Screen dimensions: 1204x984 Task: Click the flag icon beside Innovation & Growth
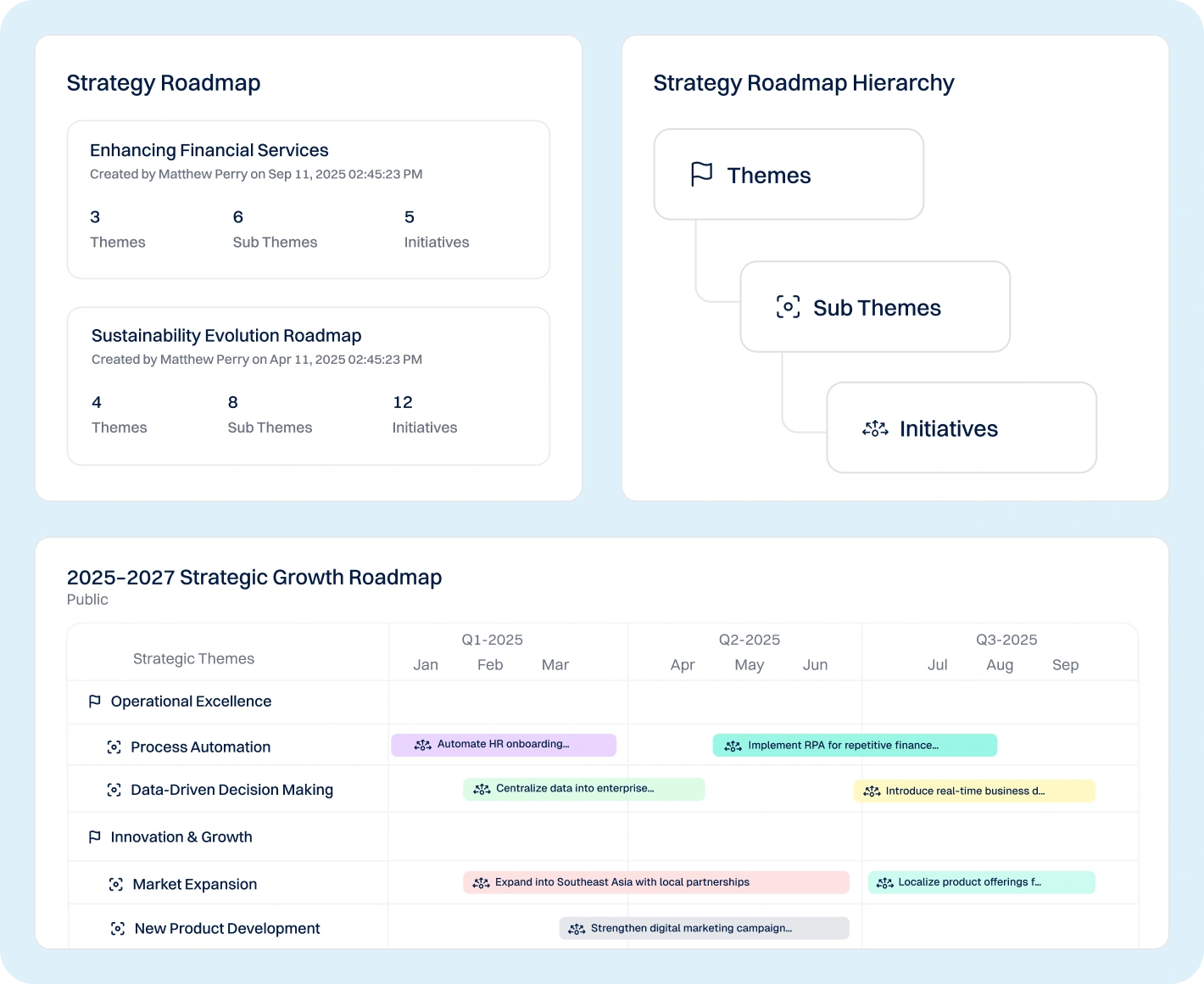(95, 837)
